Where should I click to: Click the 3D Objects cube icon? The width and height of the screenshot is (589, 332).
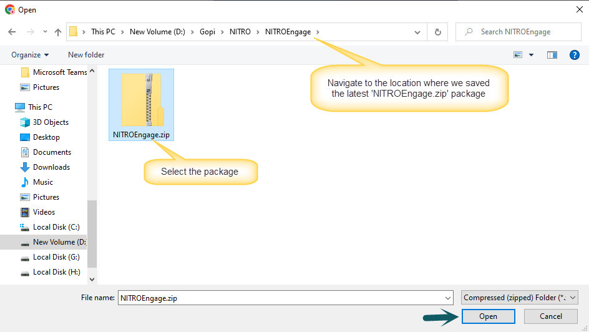(25, 122)
